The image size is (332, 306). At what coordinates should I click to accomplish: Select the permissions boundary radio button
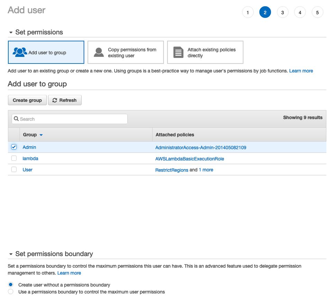pyautogui.click(x=10, y=292)
